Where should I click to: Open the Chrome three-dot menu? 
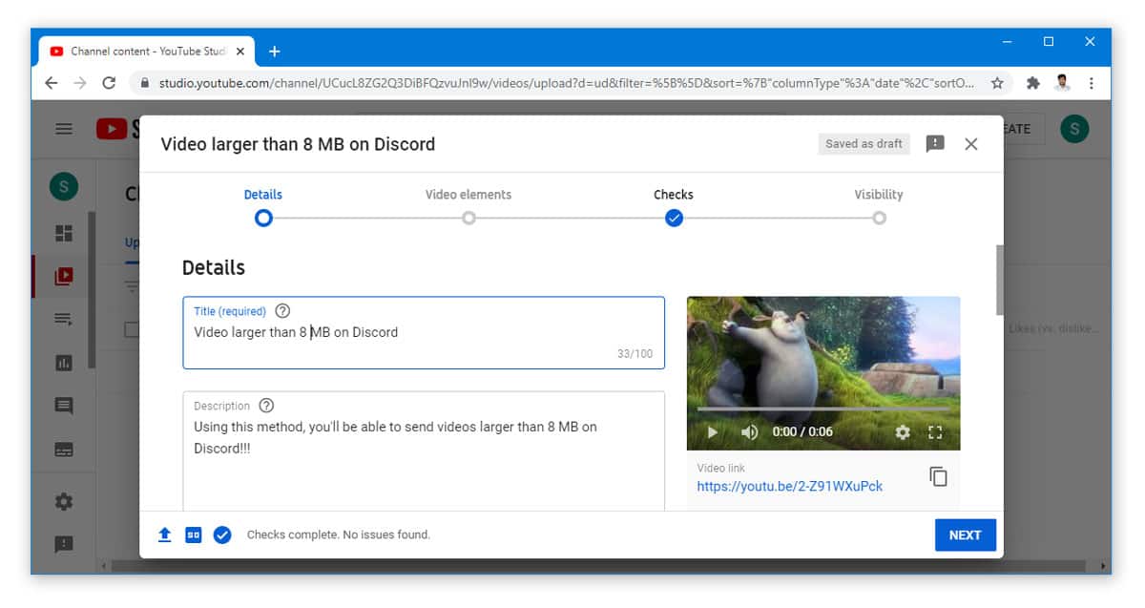(x=1092, y=83)
